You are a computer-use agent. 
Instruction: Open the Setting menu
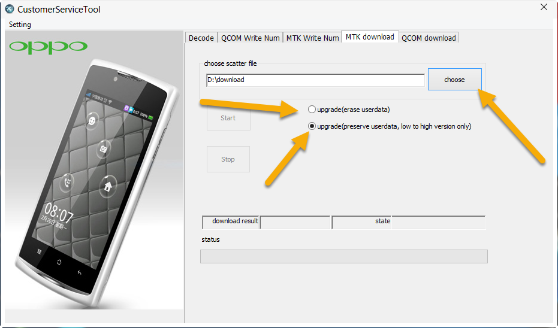coord(20,25)
